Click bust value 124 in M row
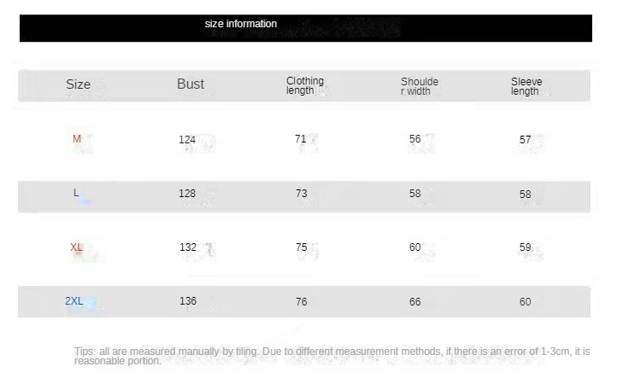This screenshot has width=617, height=378. [x=187, y=139]
